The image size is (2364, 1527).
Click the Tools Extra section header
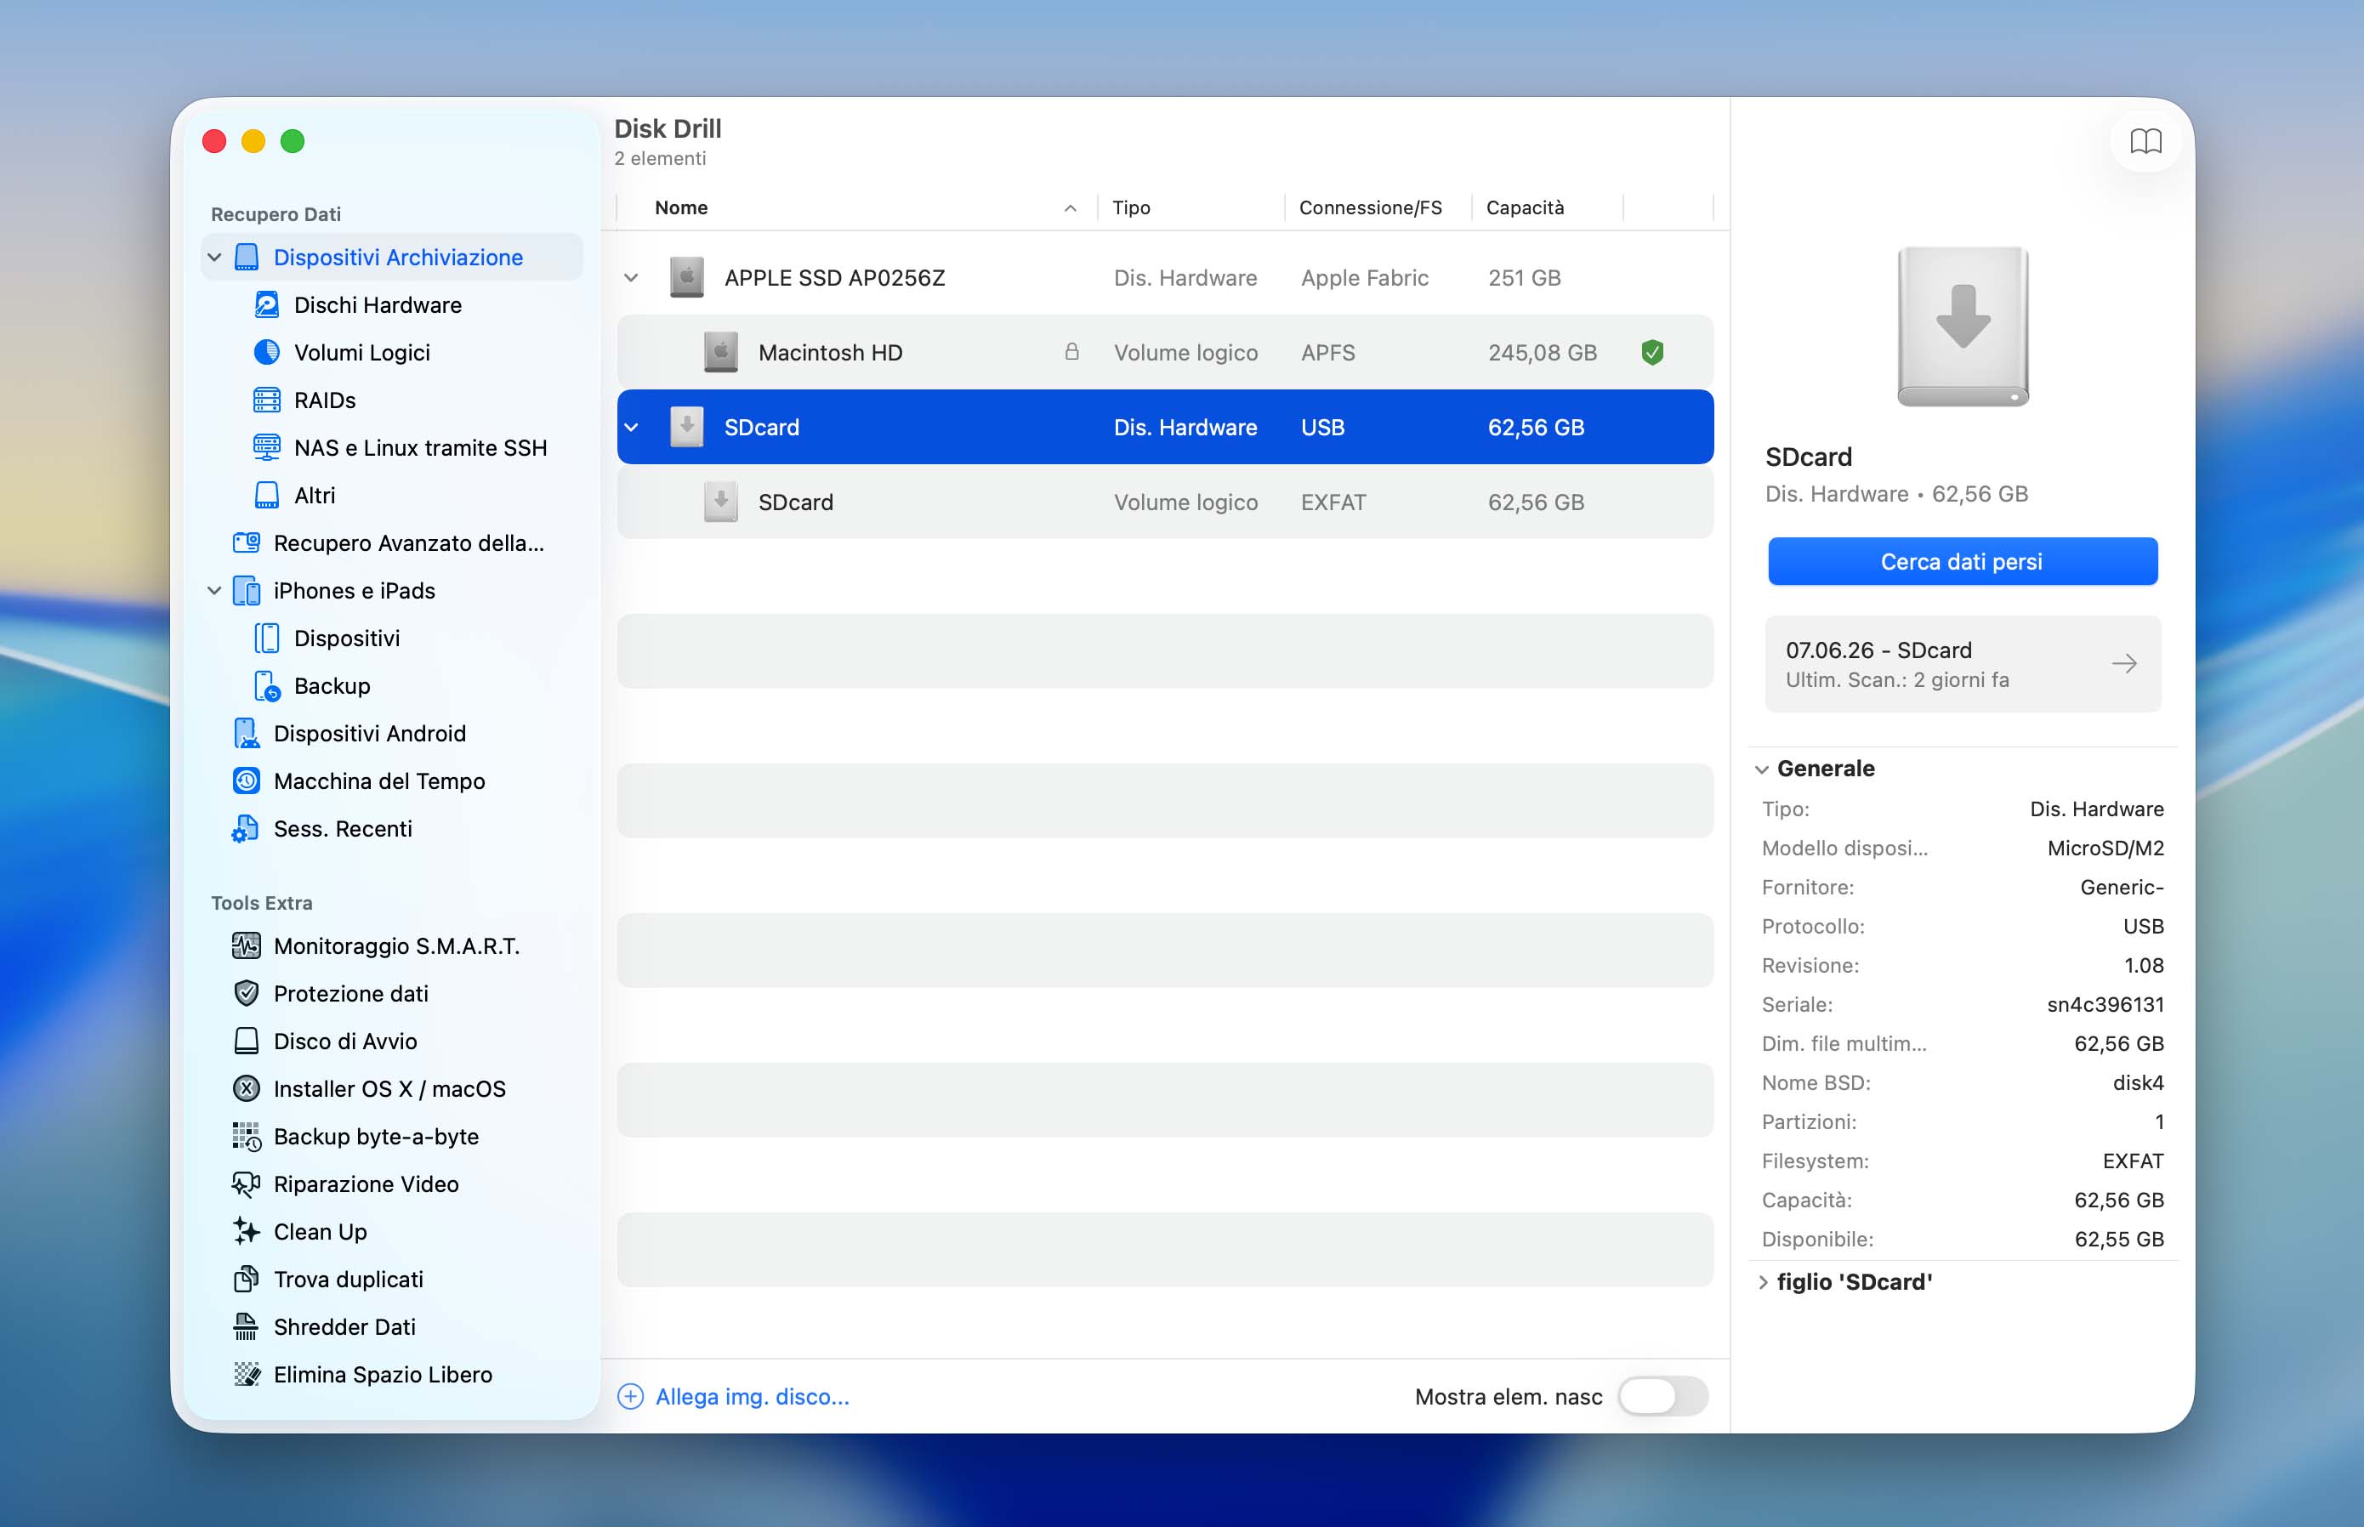(262, 902)
